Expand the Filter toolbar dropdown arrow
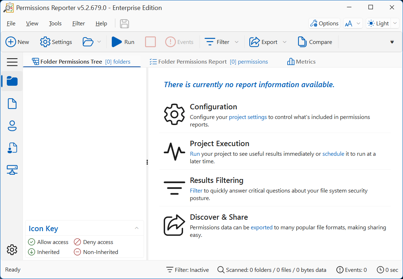Viewport: 403px width, 279px height. pyautogui.click(x=237, y=42)
